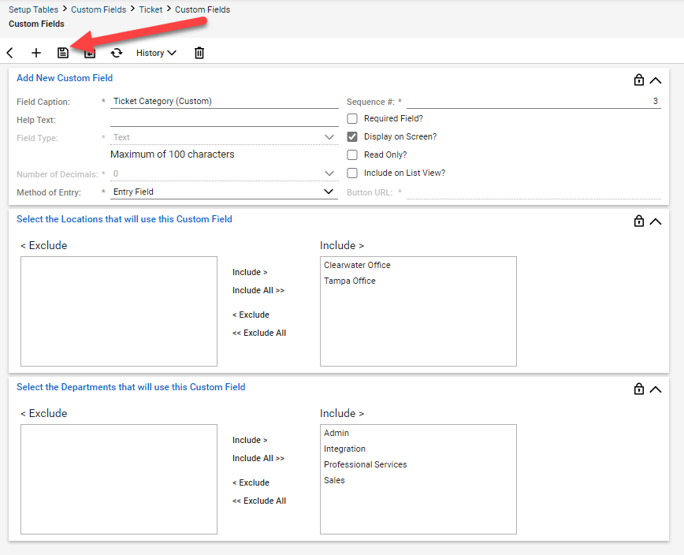Select Clearwater Office in Include list
The image size is (684, 555).
pos(357,266)
